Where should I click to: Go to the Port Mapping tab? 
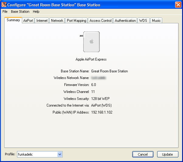click(x=76, y=21)
